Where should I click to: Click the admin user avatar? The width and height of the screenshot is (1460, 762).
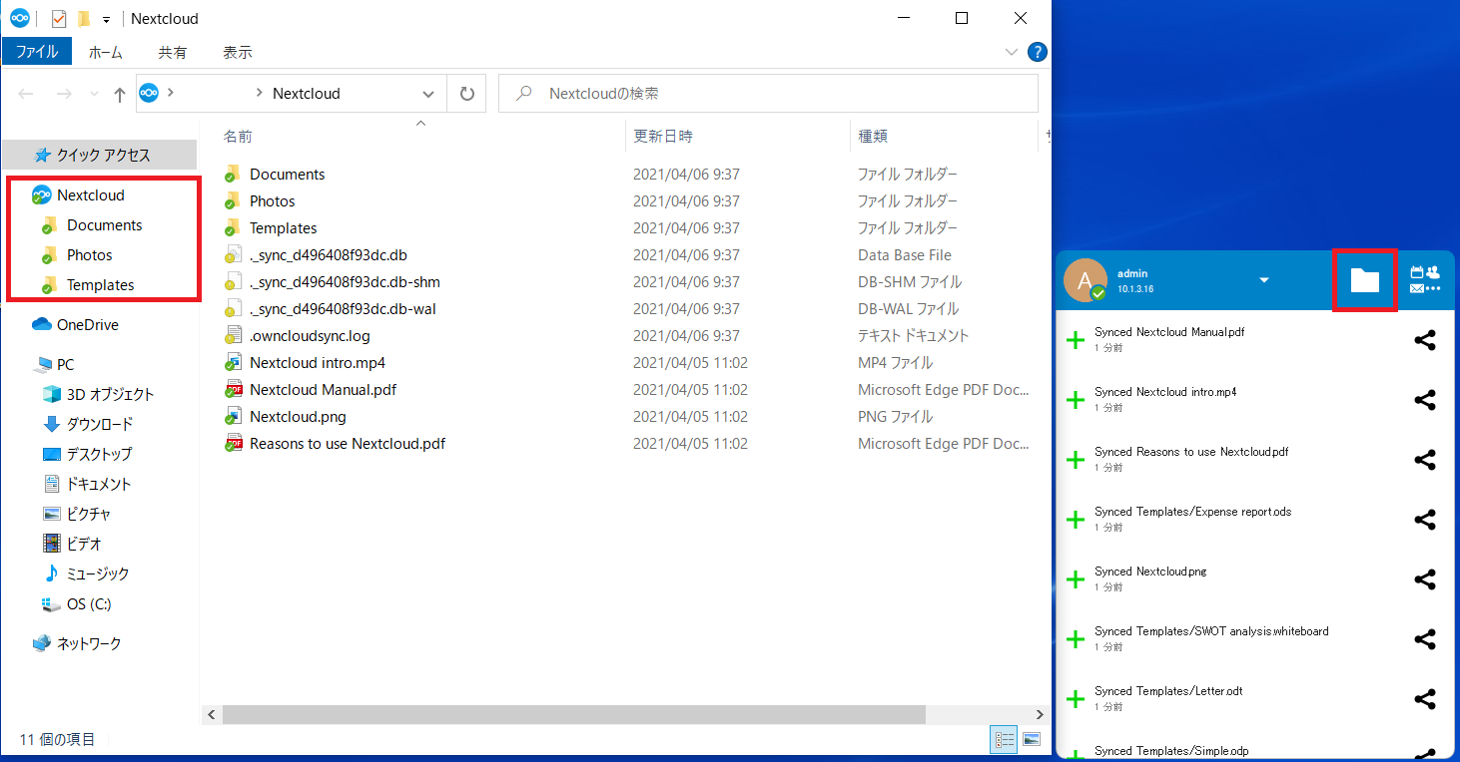pos(1086,280)
